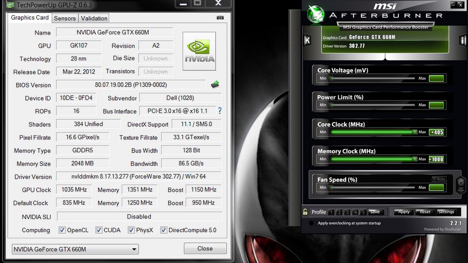Click the BIOS save chip icon

coord(215,84)
